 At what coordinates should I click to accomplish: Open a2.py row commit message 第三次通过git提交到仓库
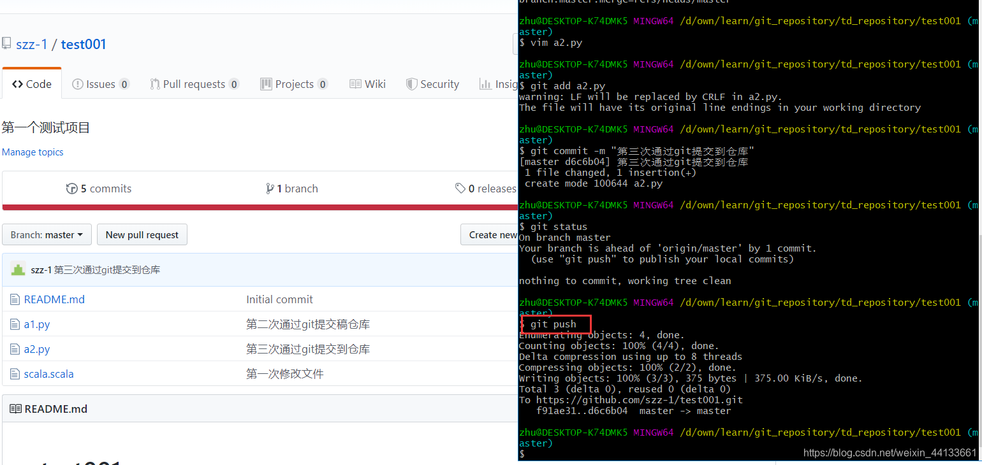(308, 349)
